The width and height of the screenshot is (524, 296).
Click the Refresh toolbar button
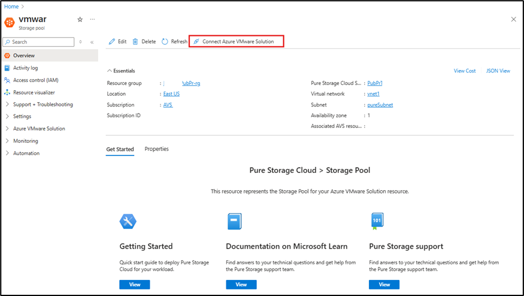[x=174, y=42]
